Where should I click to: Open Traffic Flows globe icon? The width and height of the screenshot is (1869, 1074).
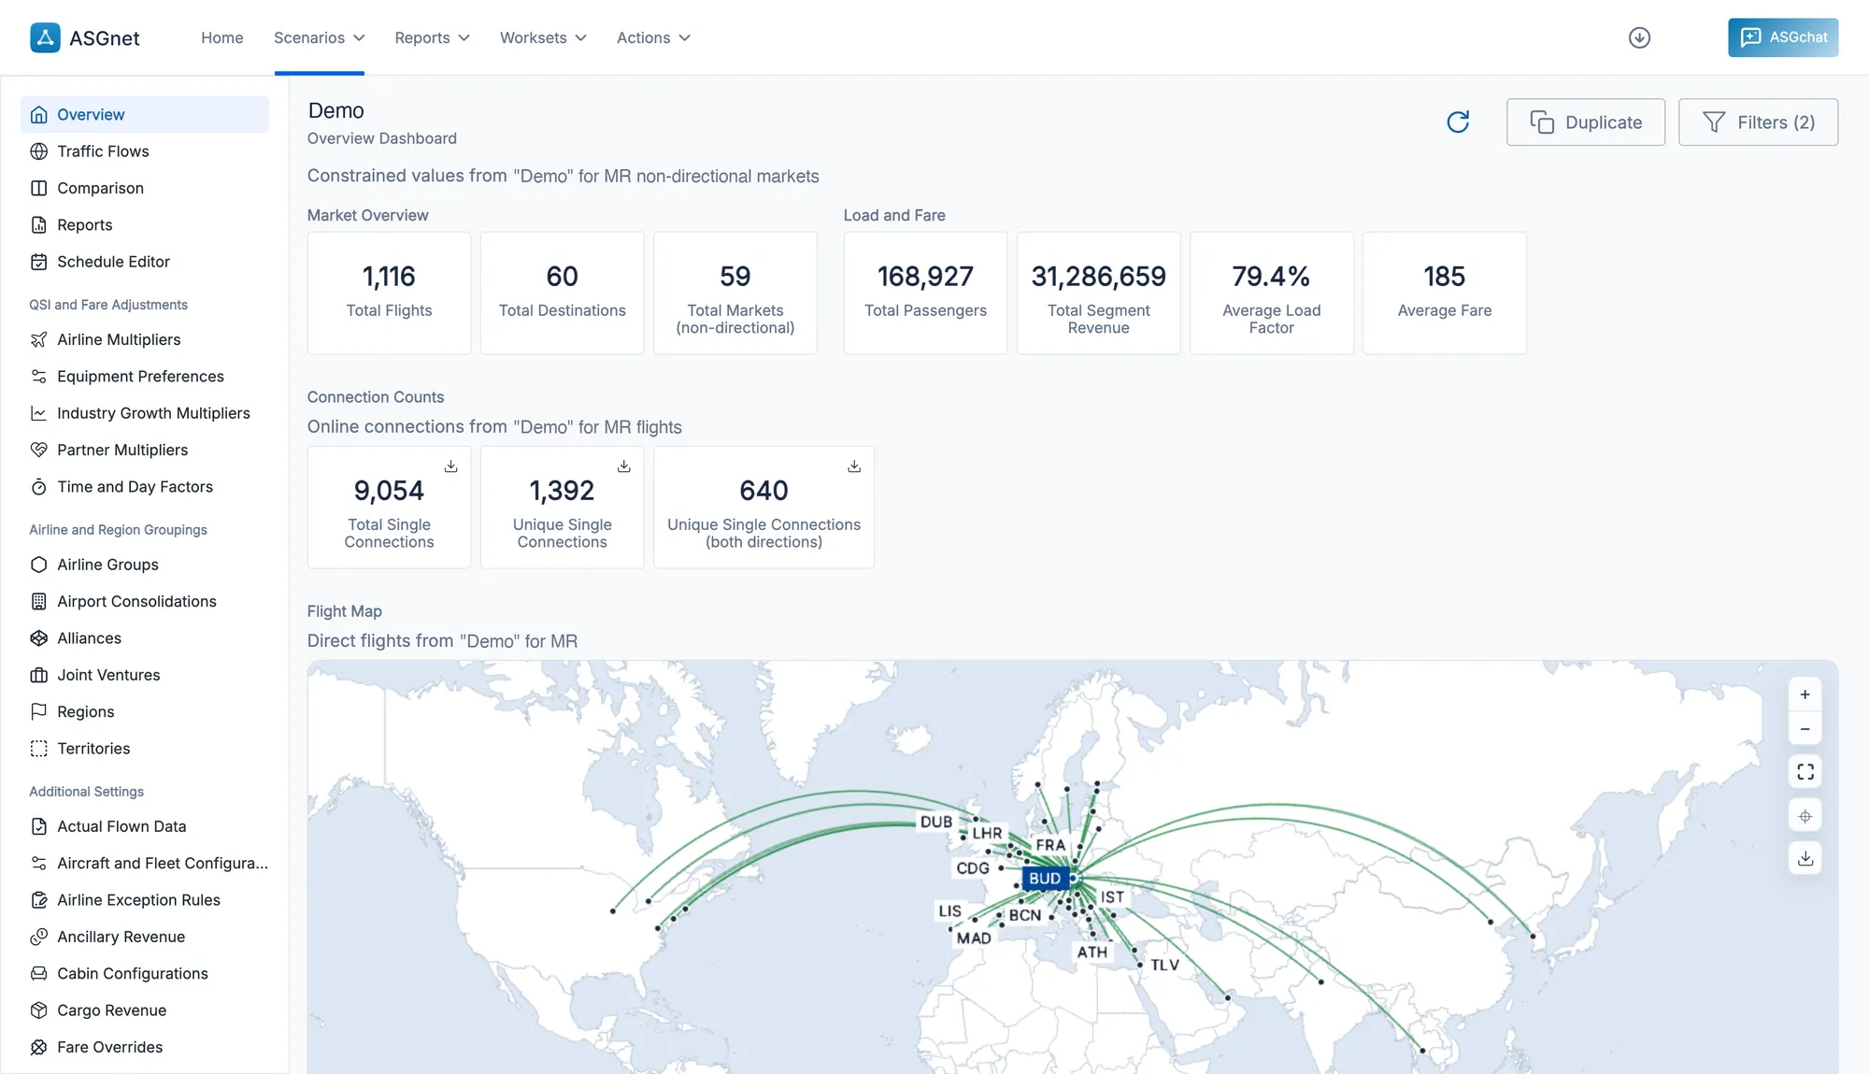coord(38,151)
